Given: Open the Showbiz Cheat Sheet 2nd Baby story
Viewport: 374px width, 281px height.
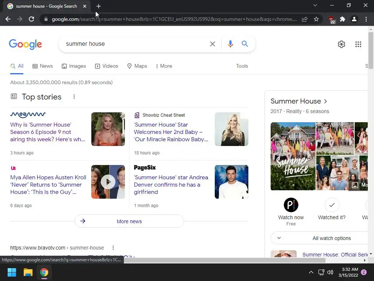Looking at the screenshot, I should point(171,132).
